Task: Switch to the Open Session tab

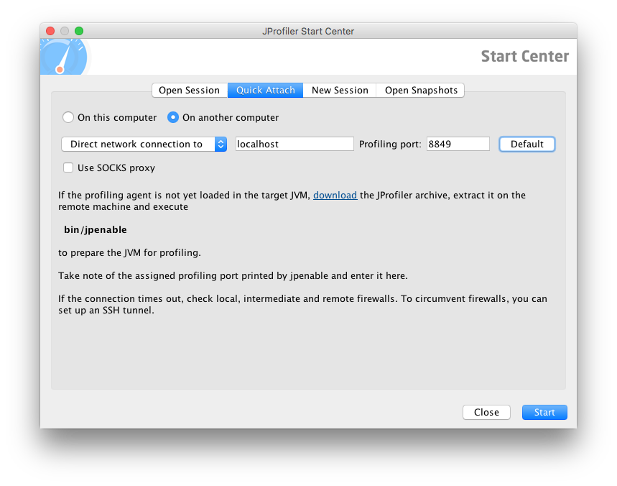Action: (x=190, y=90)
